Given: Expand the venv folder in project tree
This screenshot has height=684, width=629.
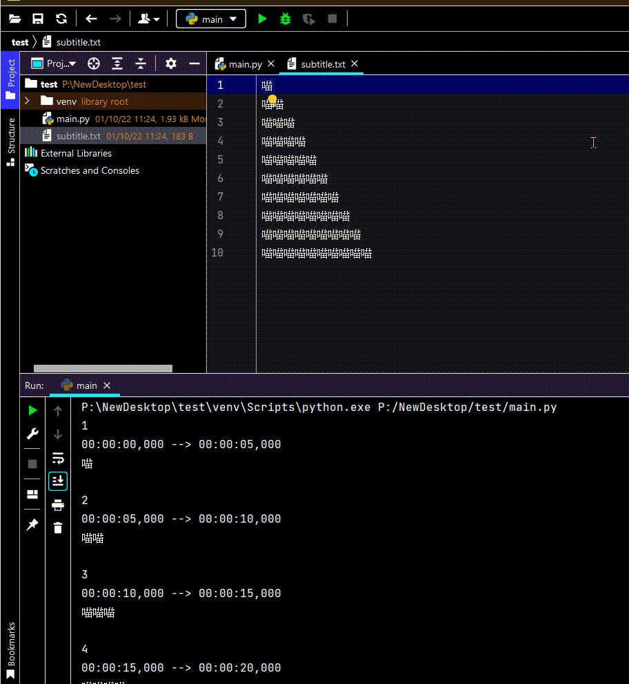Looking at the screenshot, I should click(x=27, y=101).
